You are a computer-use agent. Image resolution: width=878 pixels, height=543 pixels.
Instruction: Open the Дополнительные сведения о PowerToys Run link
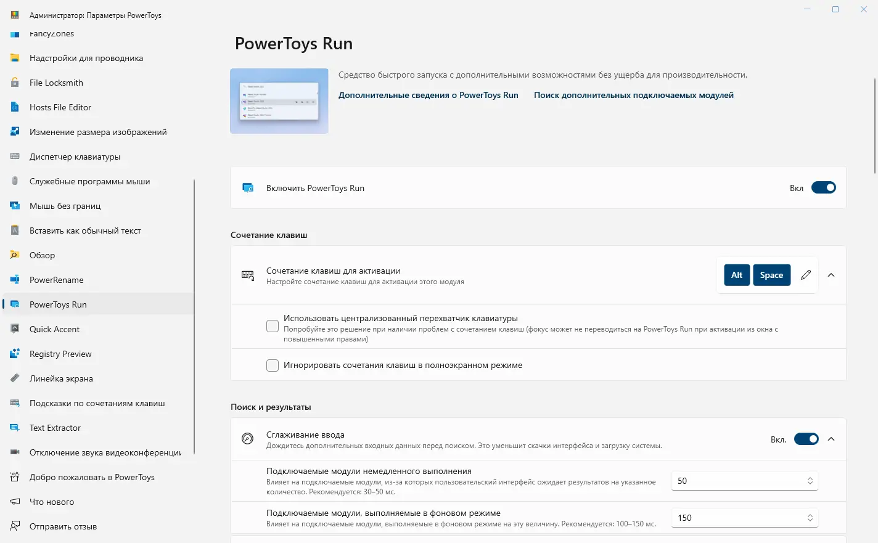coord(429,95)
